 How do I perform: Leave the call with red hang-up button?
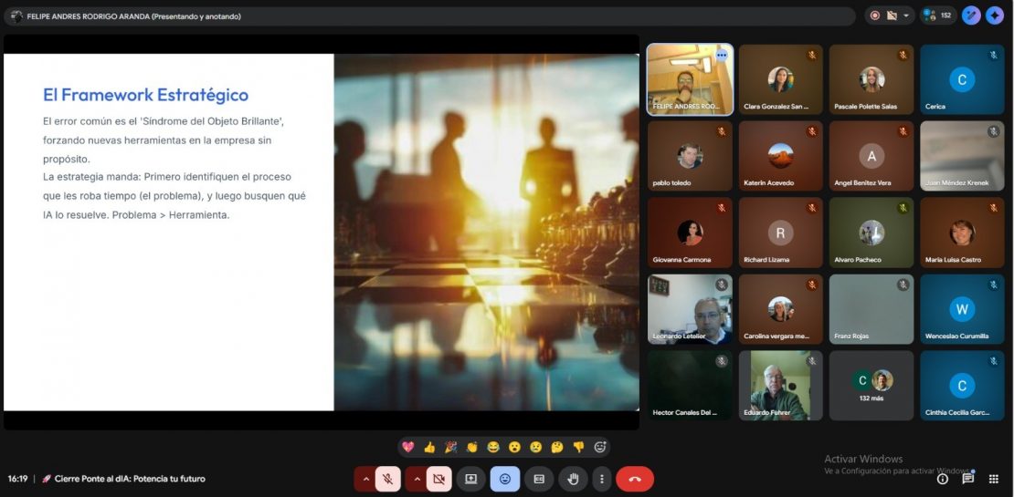click(635, 479)
